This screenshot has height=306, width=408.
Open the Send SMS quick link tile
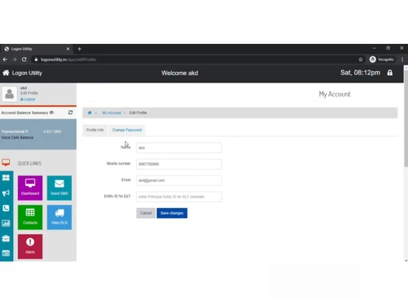[x=60, y=188]
